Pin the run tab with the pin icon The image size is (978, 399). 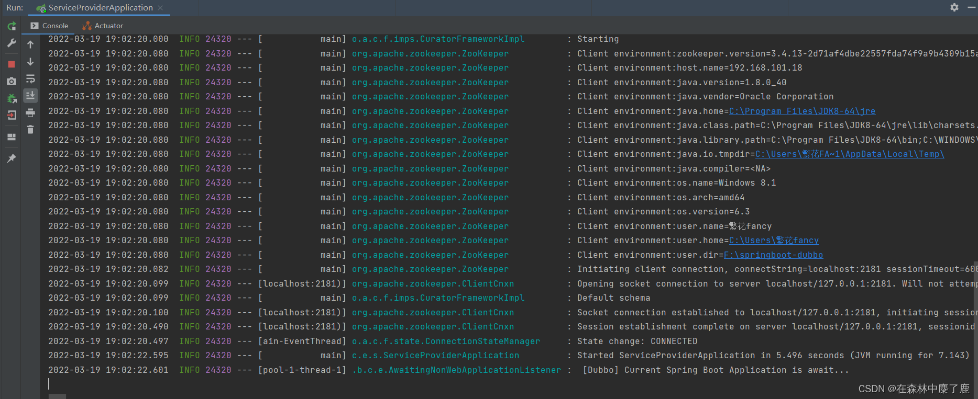pos(12,158)
